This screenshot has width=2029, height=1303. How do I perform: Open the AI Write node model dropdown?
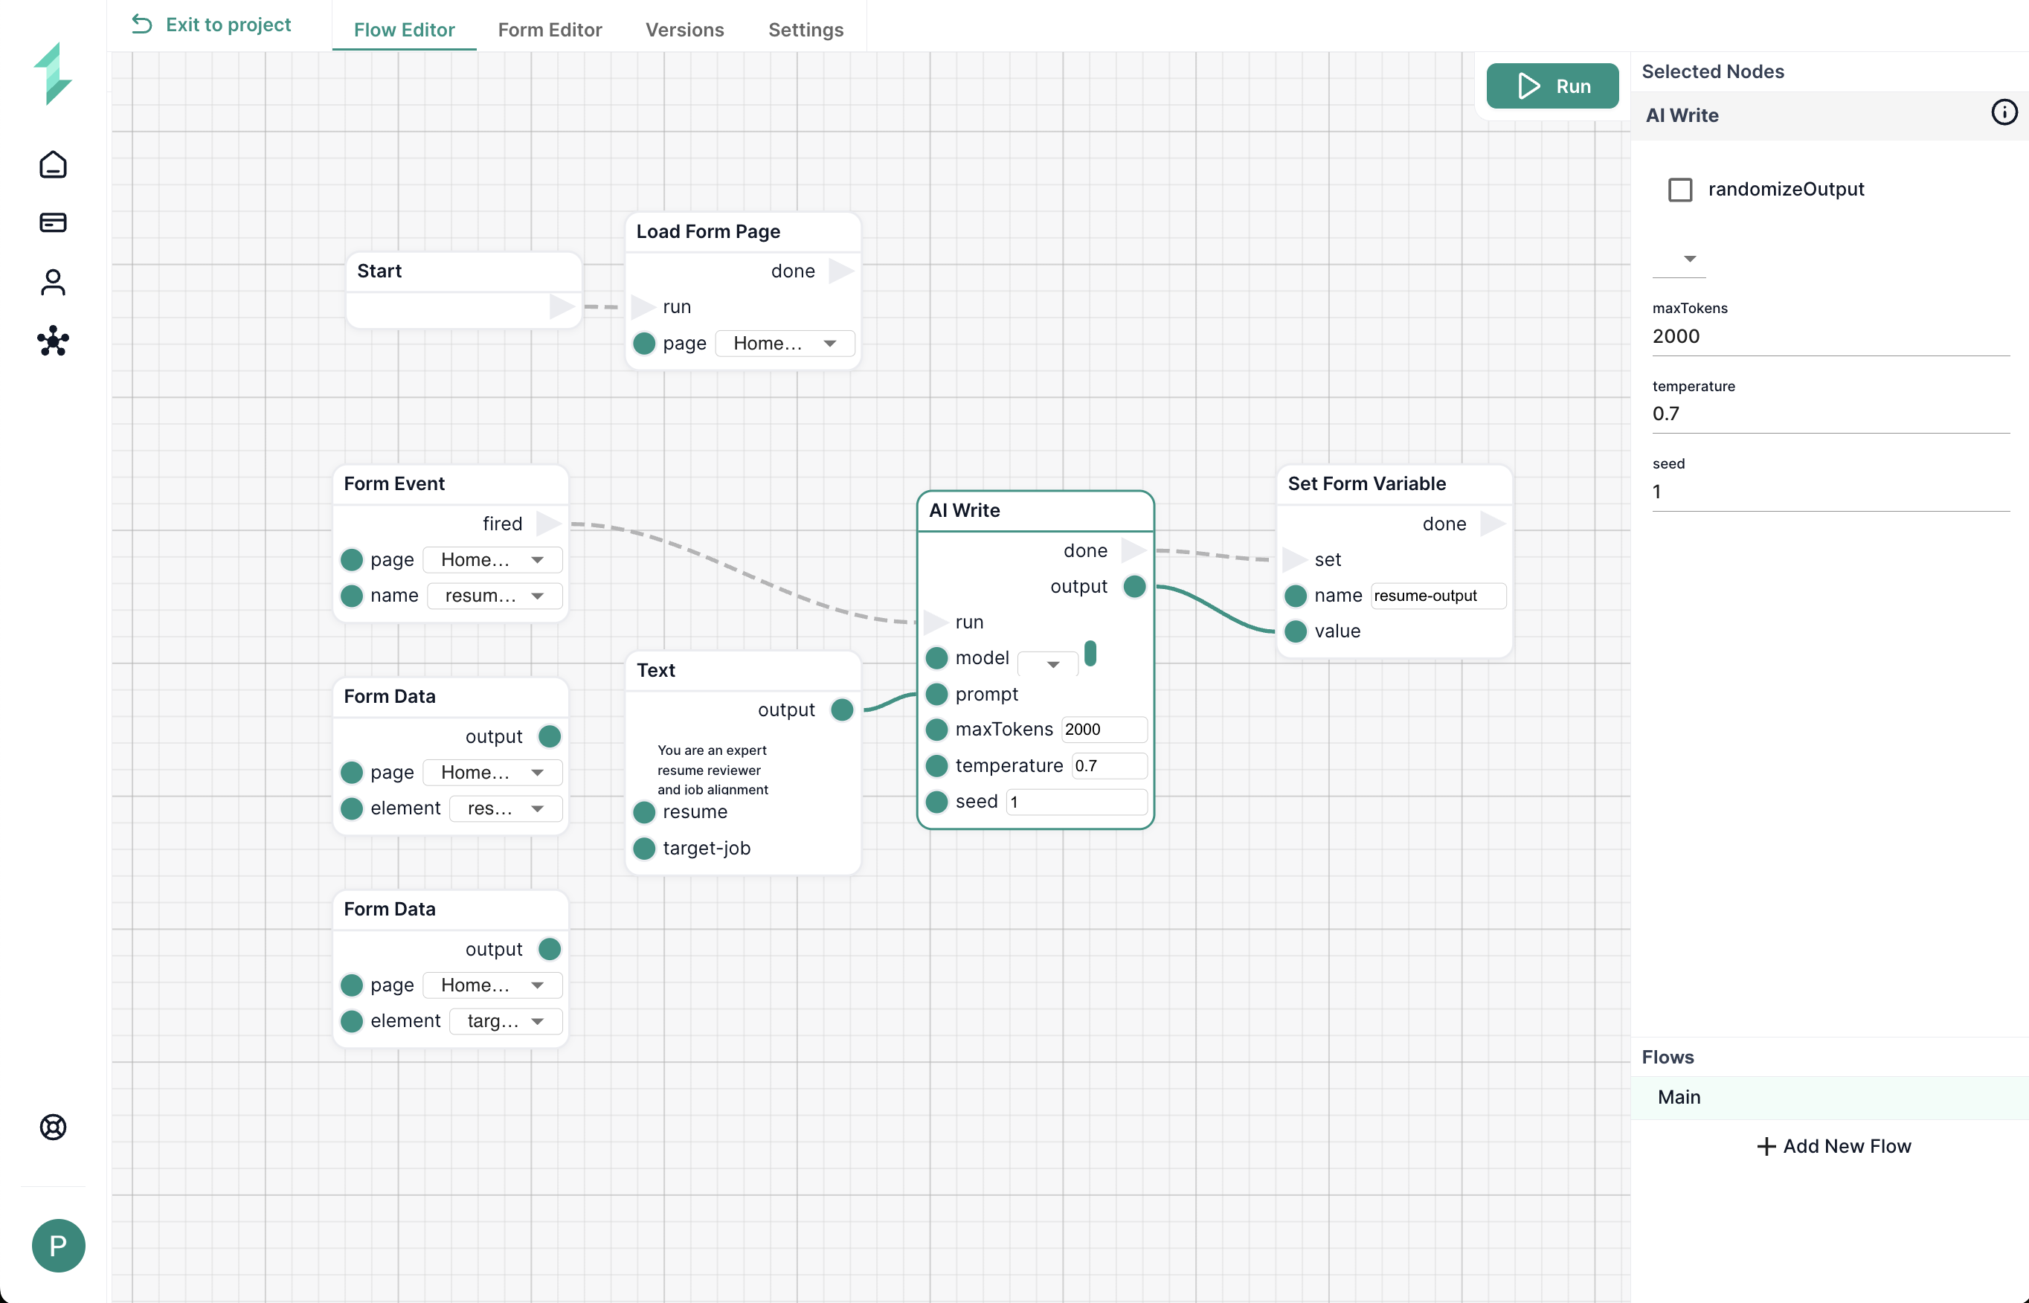point(1047,663)
